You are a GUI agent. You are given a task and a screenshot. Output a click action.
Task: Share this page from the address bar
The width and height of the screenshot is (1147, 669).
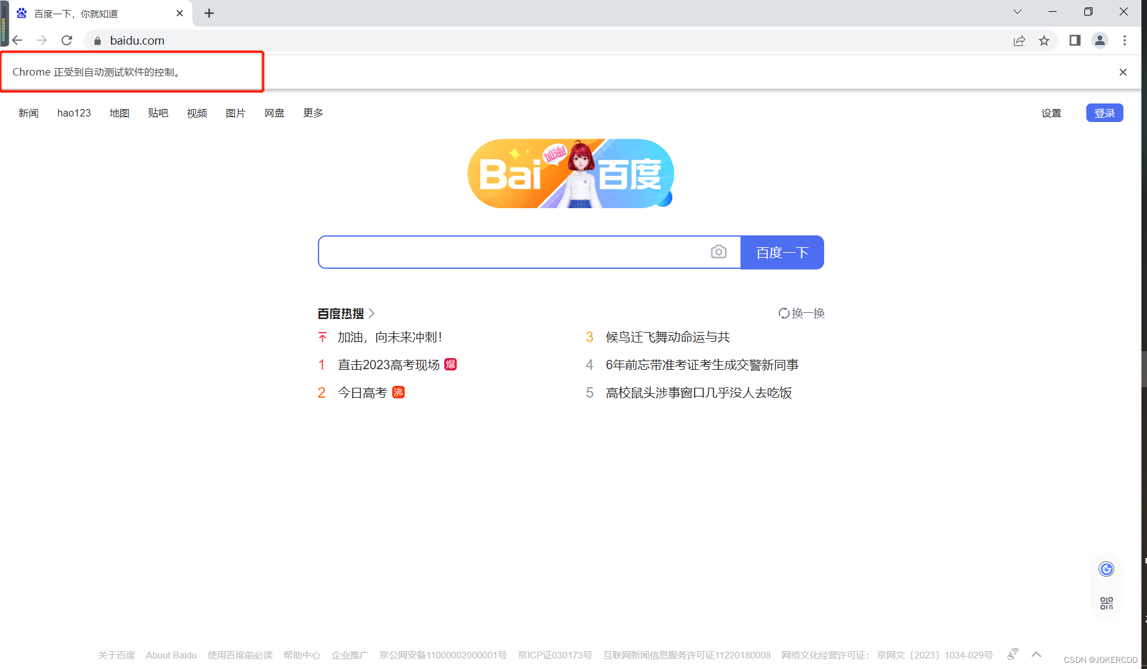(1019, 41)
